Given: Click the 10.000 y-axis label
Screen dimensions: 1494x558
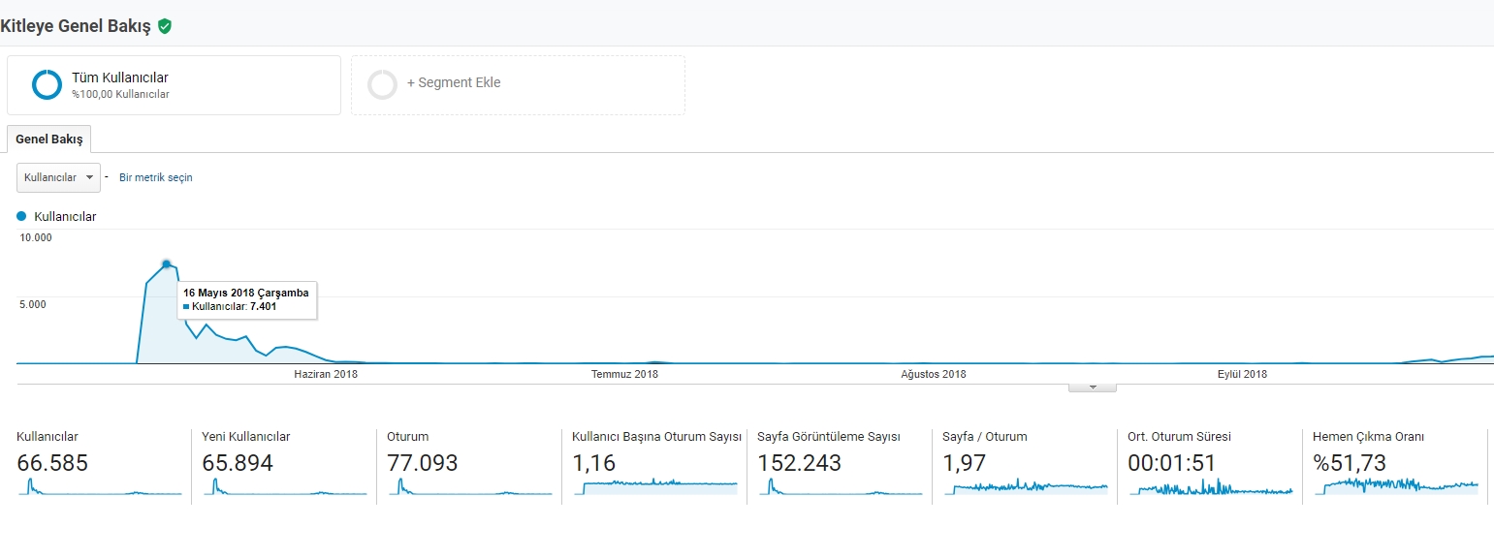Looking at the screenshot, I should (x=36, y=237).
